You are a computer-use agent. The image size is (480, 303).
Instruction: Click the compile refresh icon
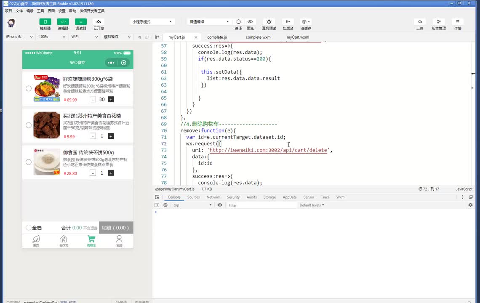(238, 22)
